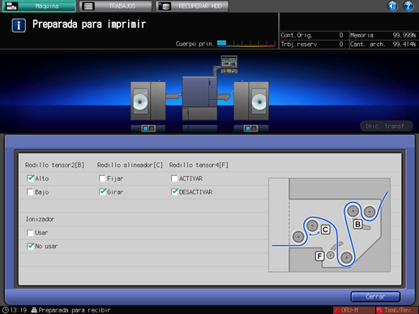Click the Ionizador heading
Image resolution: width=419 pixels, height=314 pixels.
pyautogui.click(x=40, y=219)
